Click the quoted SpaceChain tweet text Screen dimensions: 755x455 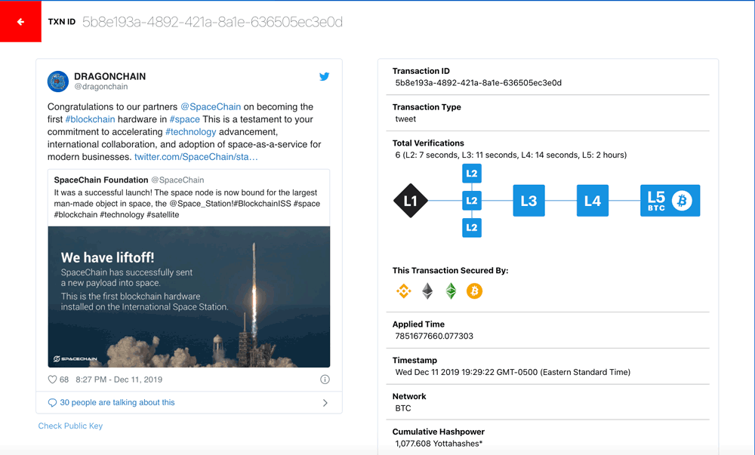(186, 204)
